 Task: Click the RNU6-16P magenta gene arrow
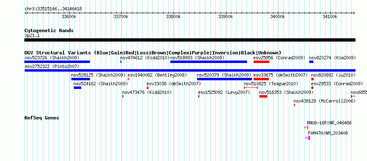(x=306, y=127)
